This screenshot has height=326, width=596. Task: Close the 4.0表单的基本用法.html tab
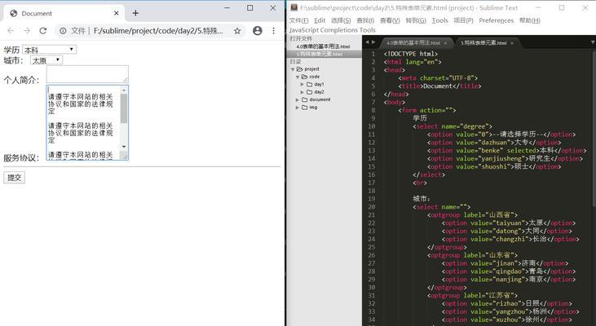[x=445, y=43]
